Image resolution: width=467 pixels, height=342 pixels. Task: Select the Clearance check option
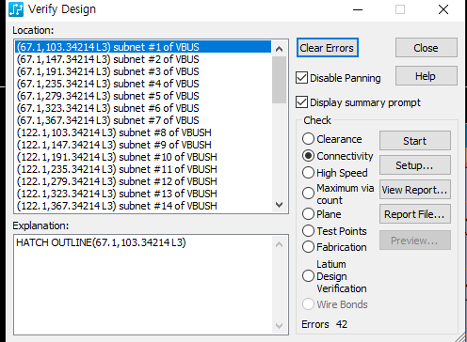pos(308,139)
